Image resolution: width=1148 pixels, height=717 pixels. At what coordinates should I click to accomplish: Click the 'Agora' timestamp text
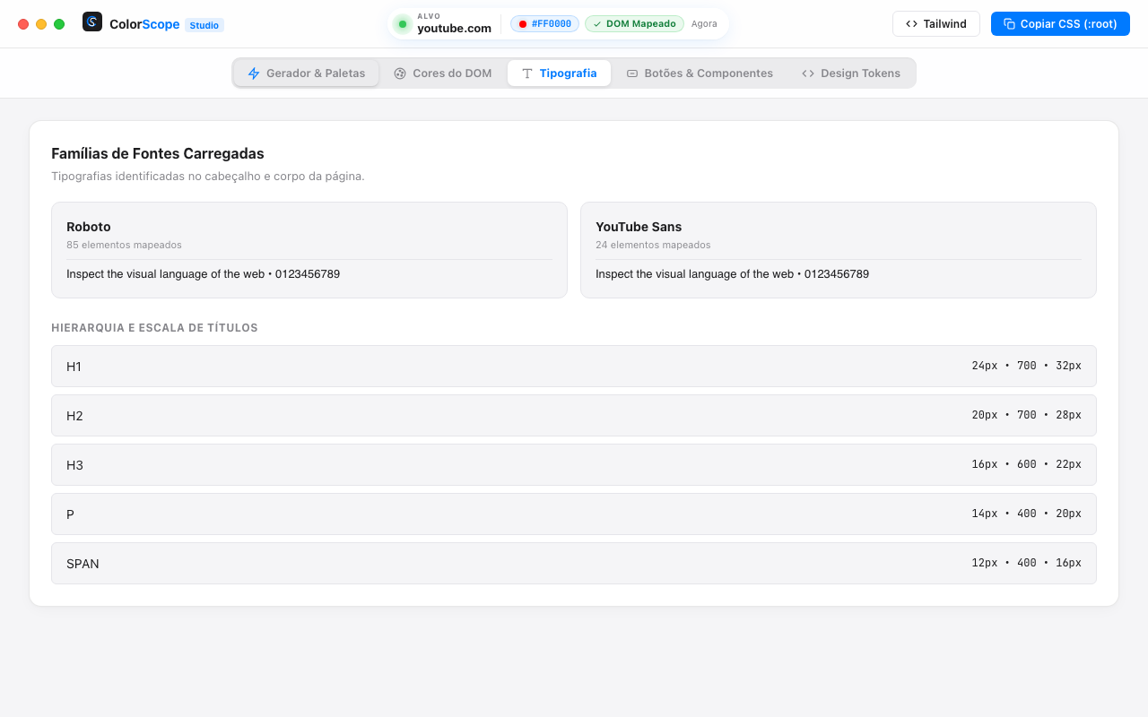[704, 24]
